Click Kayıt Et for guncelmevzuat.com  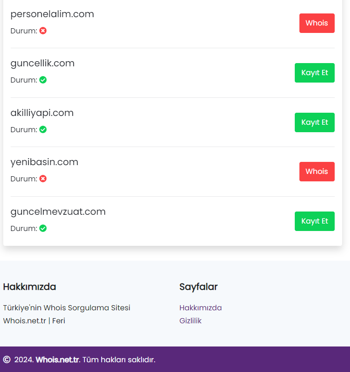pos(315,221)
